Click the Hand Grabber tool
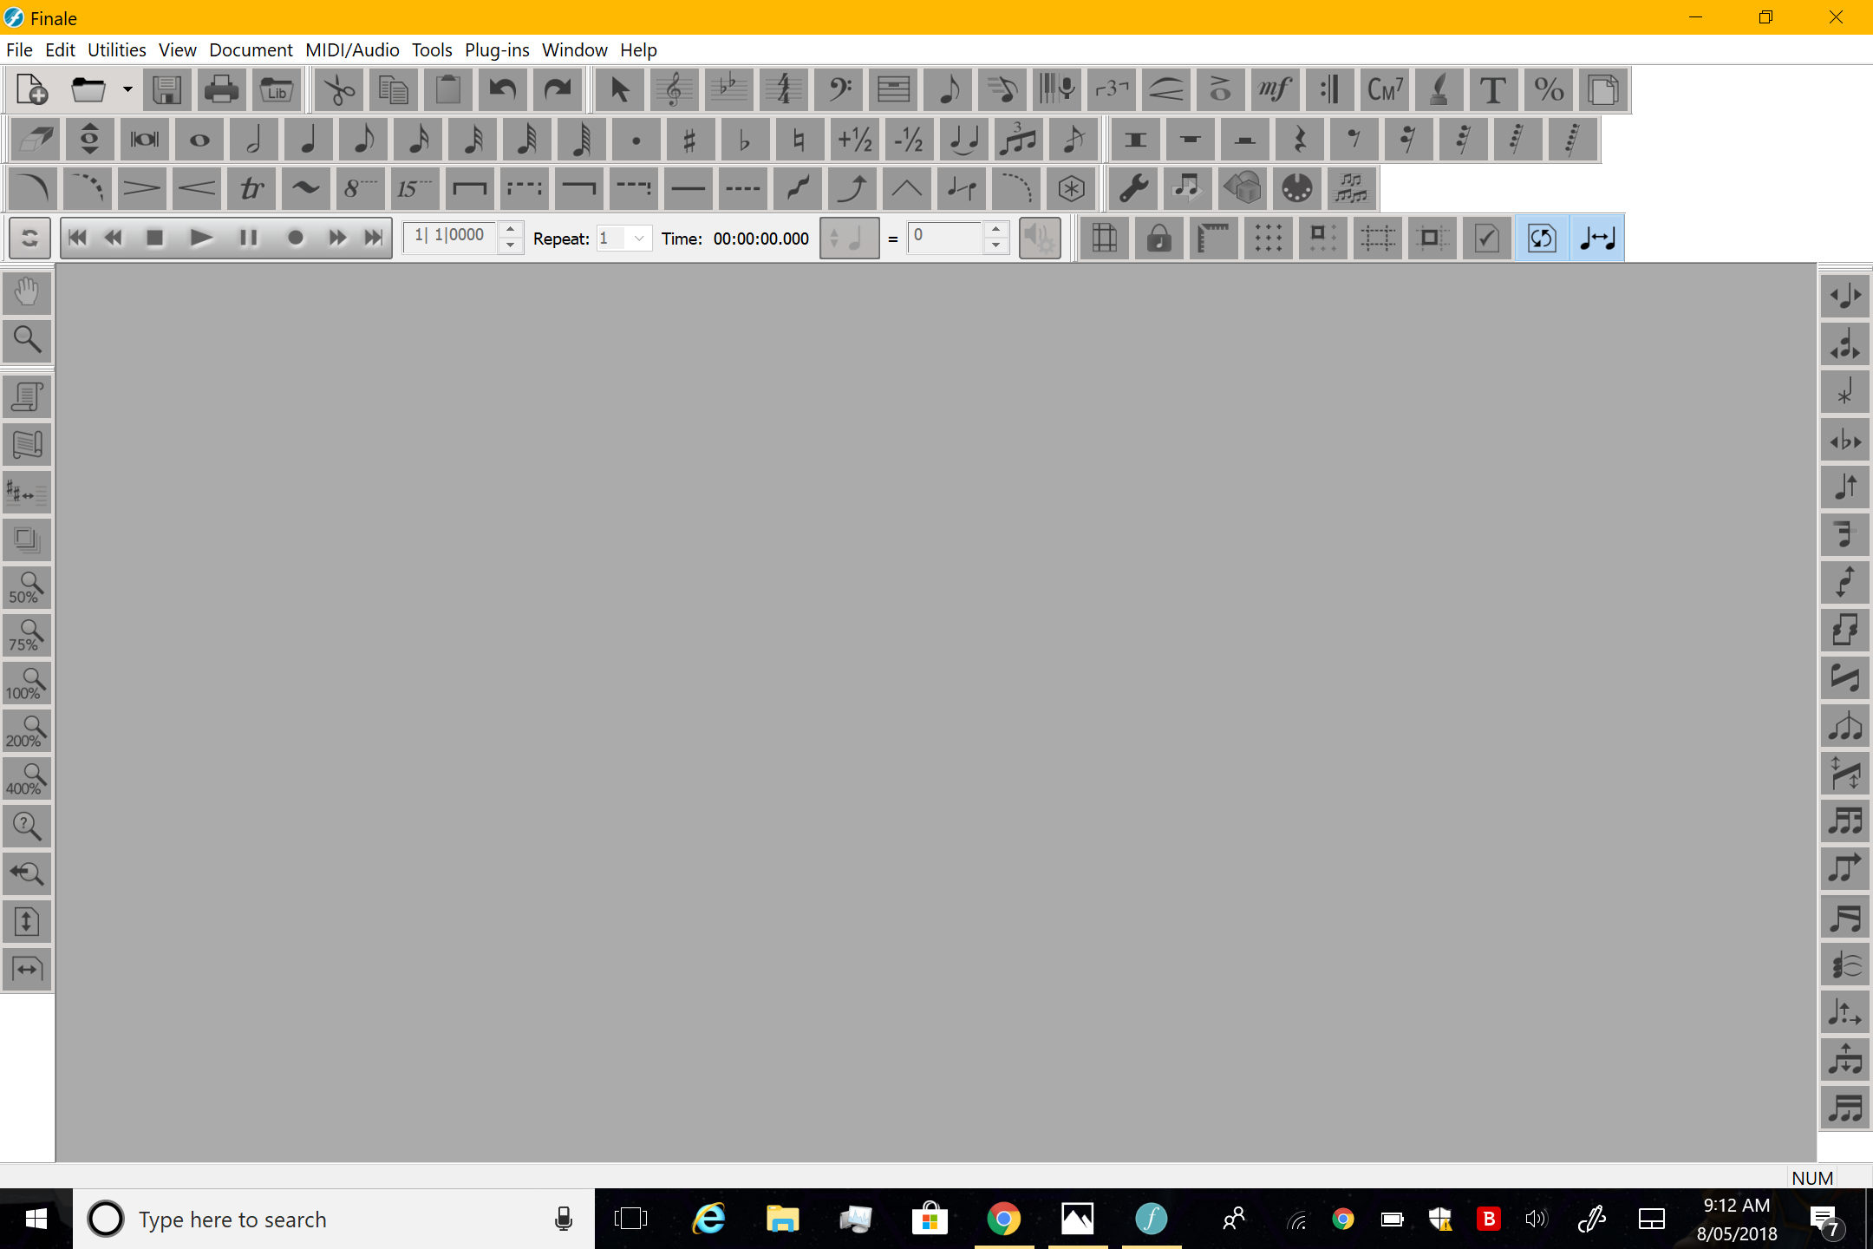This screenshot has width=1873, height=1249. click(x=27, y=292)
